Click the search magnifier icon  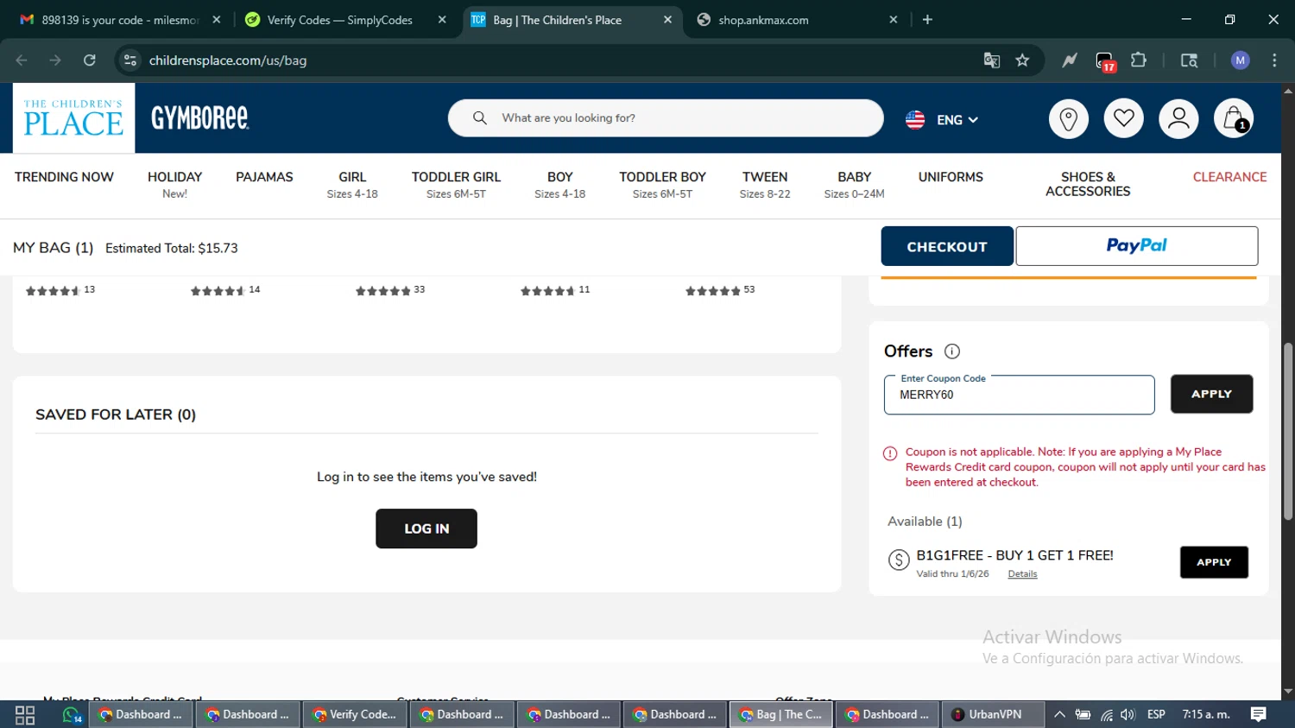click(480, 118)
